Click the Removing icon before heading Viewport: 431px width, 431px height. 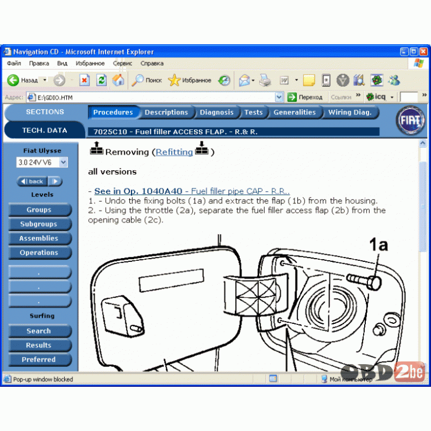97,148
